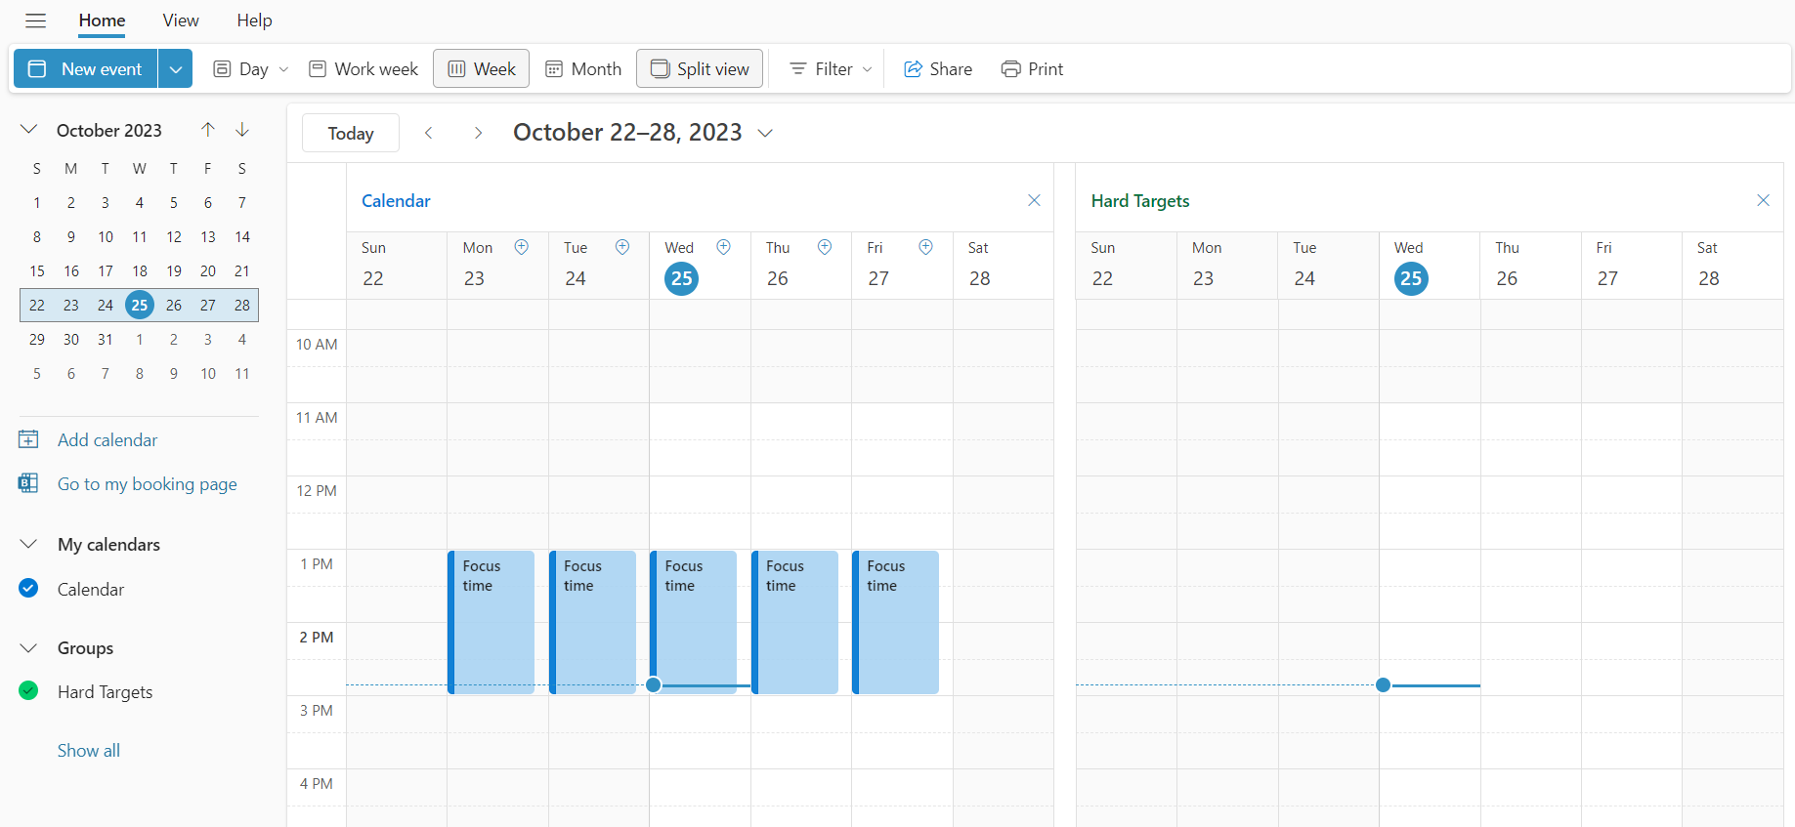Click the up arrow for previous month
The width and height of the screenshot is (1795, 827).
[x=208, y=130]
